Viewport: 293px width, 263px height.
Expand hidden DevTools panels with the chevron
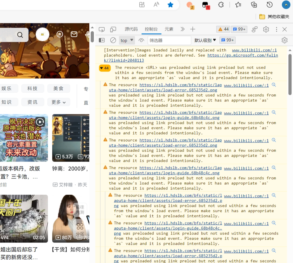click(x=182, y=29)
